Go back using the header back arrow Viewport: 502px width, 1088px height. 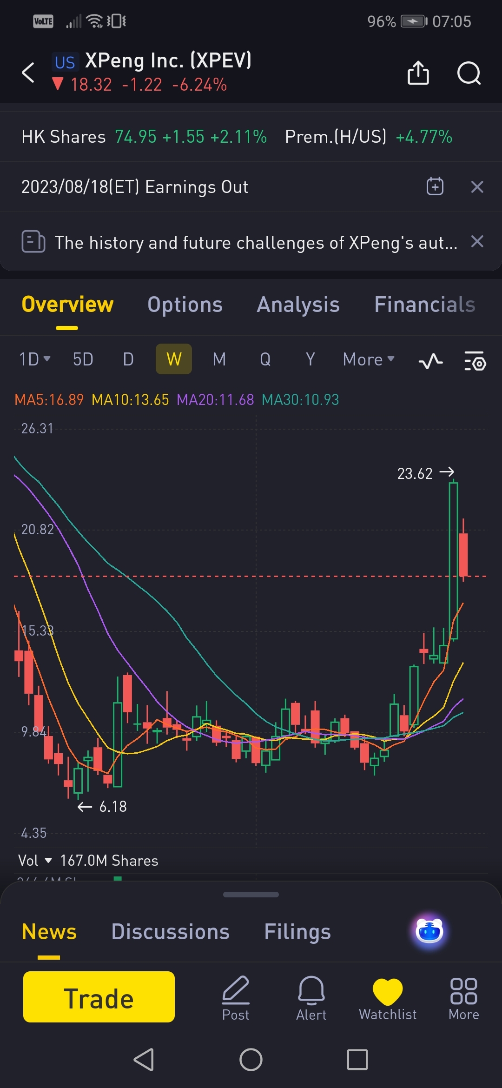tap(28, 73)
